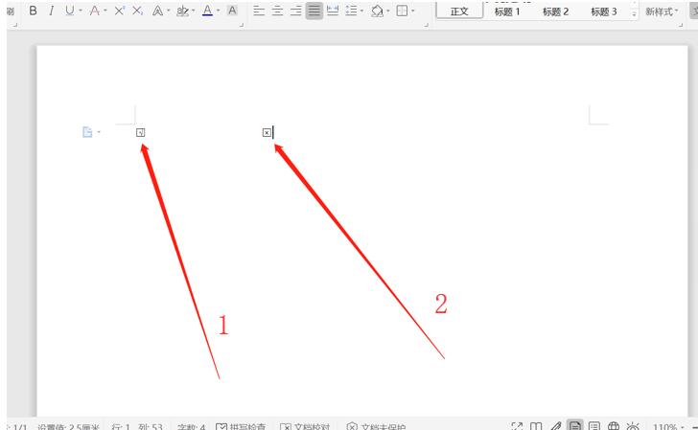Switch to full screen view

(517, 426)
